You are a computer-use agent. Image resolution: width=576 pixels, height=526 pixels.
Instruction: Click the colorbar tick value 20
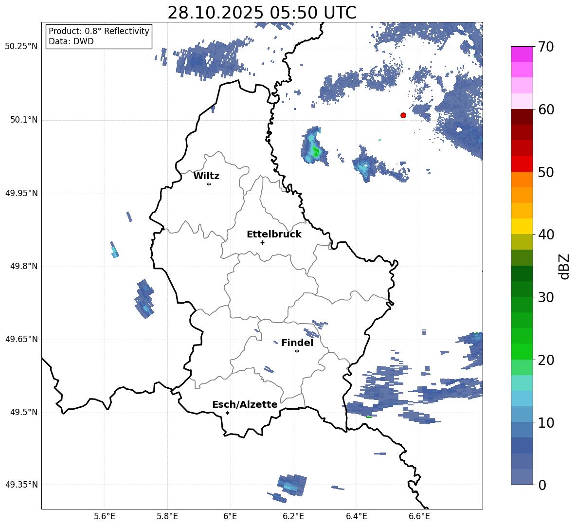(x=546, y=360)
